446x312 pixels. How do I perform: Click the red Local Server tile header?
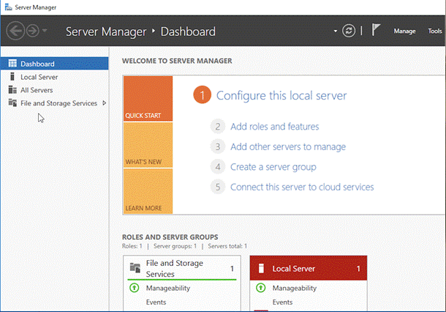click(308, 269)
